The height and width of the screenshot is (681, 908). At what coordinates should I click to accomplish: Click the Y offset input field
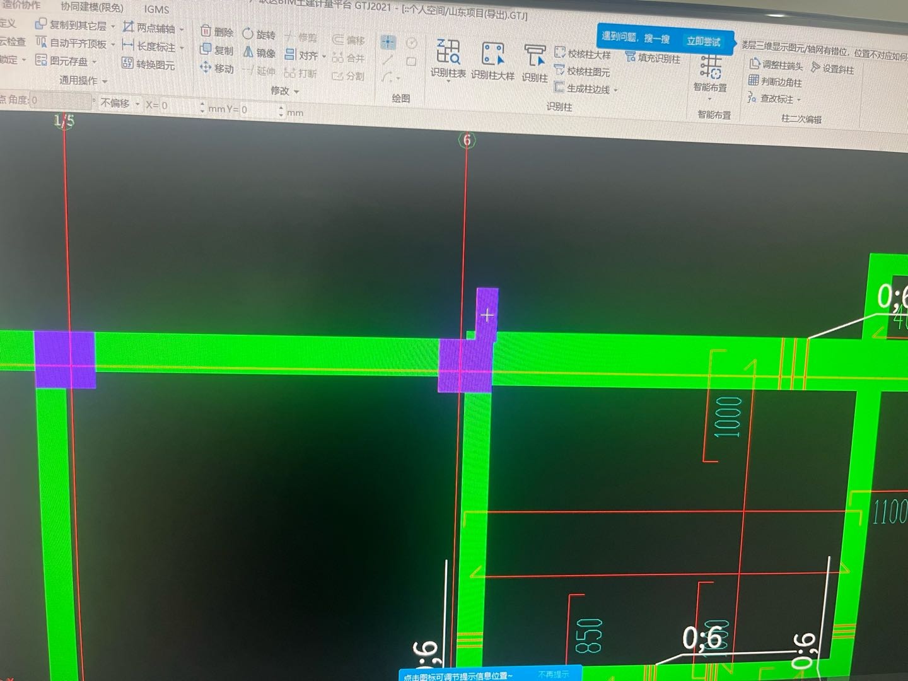click(x=259, y=110)
